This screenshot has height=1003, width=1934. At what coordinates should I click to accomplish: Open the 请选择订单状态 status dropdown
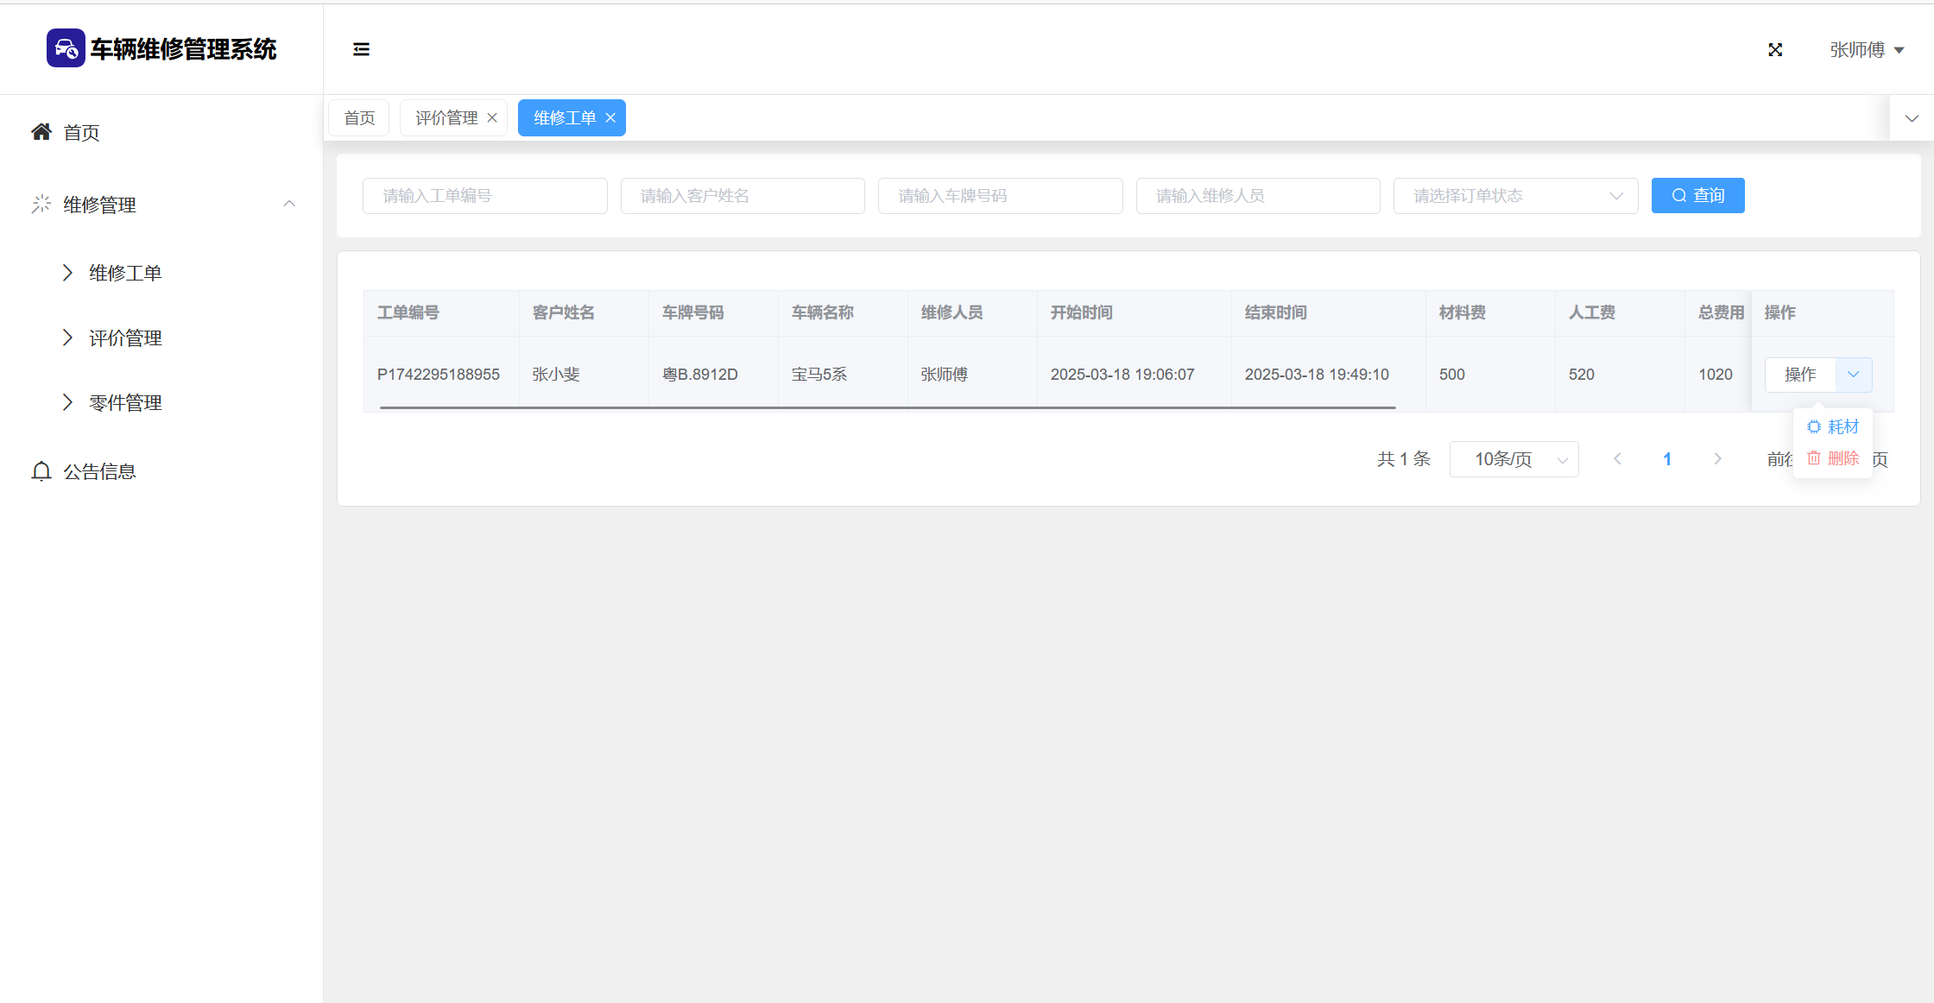[1515, 196]
